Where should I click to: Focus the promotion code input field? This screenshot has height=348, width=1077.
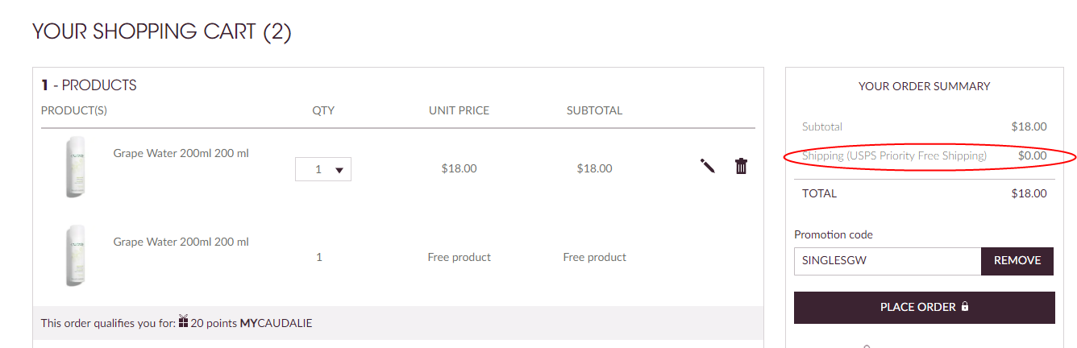click(888, 261)
